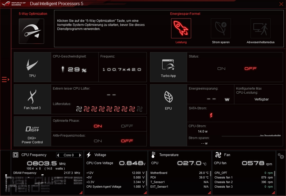This screenshot has height=196, width=286.
Task: Click the SATA-Strom lightning icon
Action: tap(211, 115)
